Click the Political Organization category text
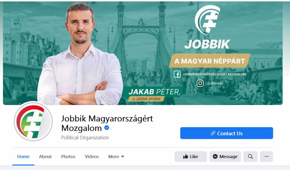This screenshot has height=170, width=290. click(85, 138)
